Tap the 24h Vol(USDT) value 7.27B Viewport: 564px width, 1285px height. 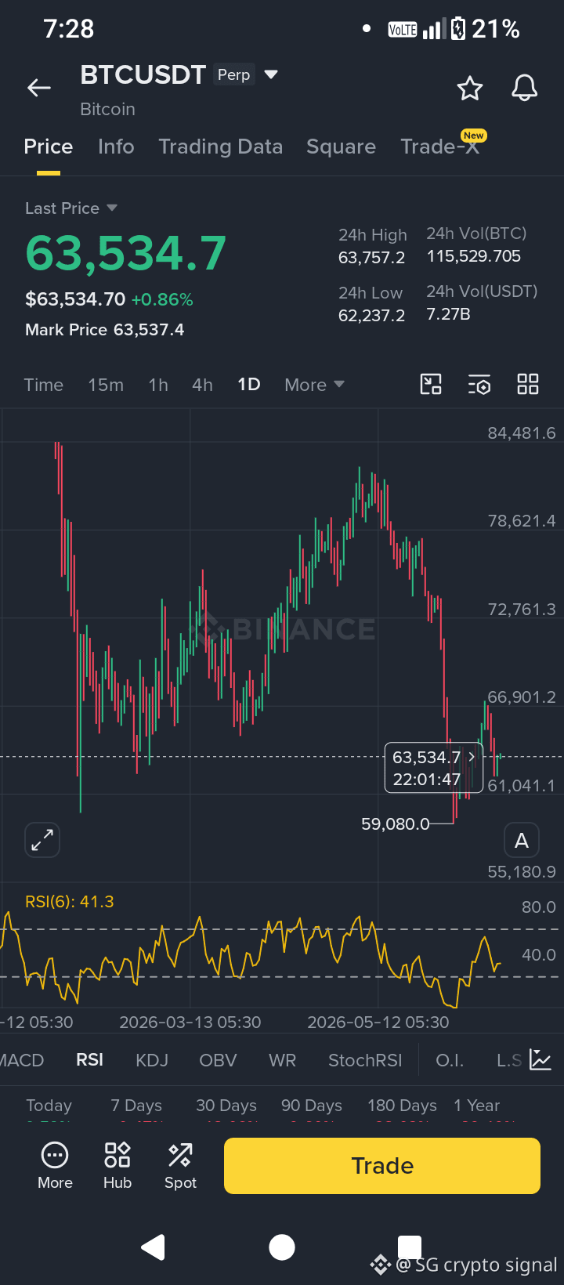click(449, 314)
